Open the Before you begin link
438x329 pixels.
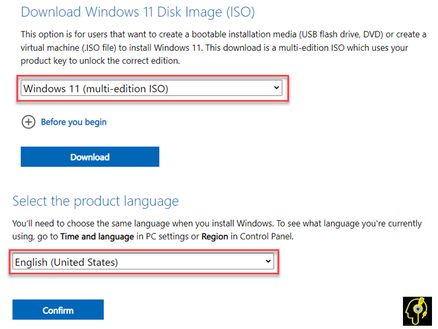click(74, 122)
